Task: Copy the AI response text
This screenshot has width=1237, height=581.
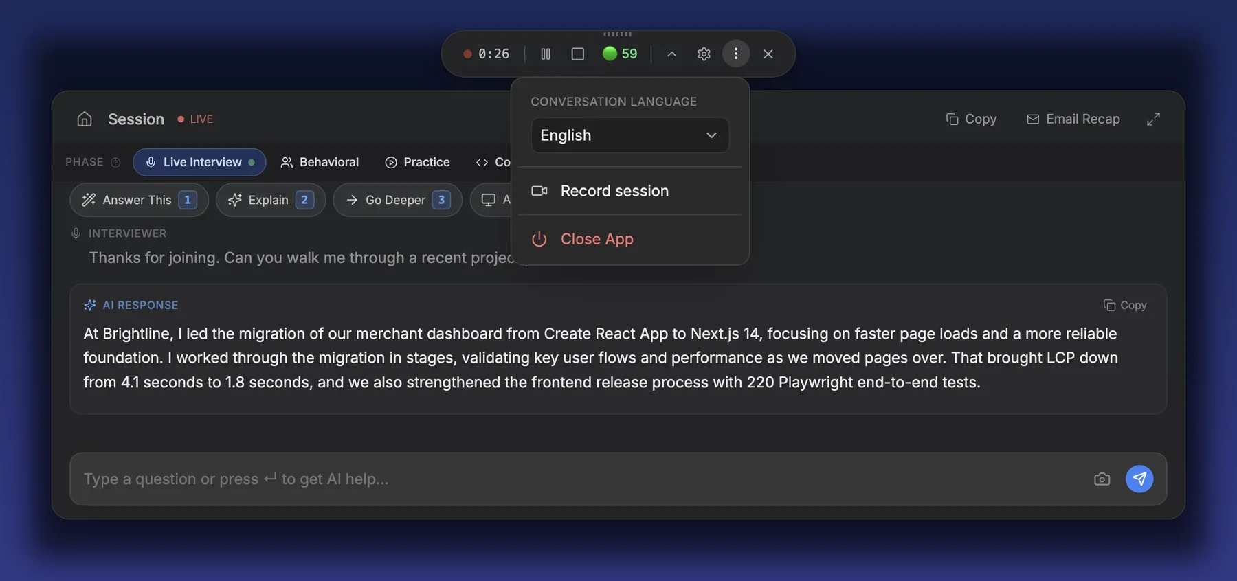Action: pos(1125,305)
